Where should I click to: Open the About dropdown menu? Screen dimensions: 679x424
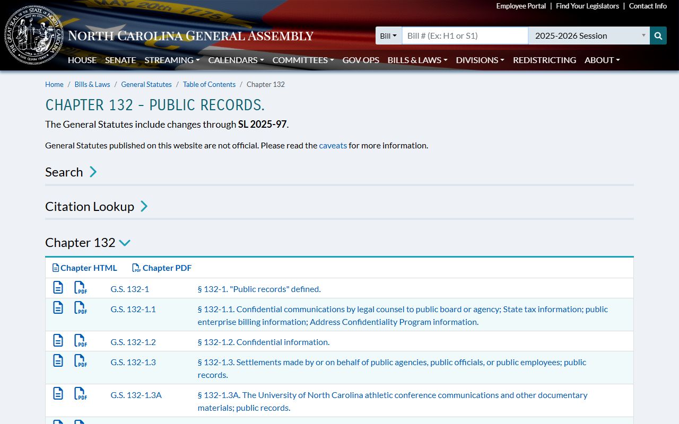602,60
